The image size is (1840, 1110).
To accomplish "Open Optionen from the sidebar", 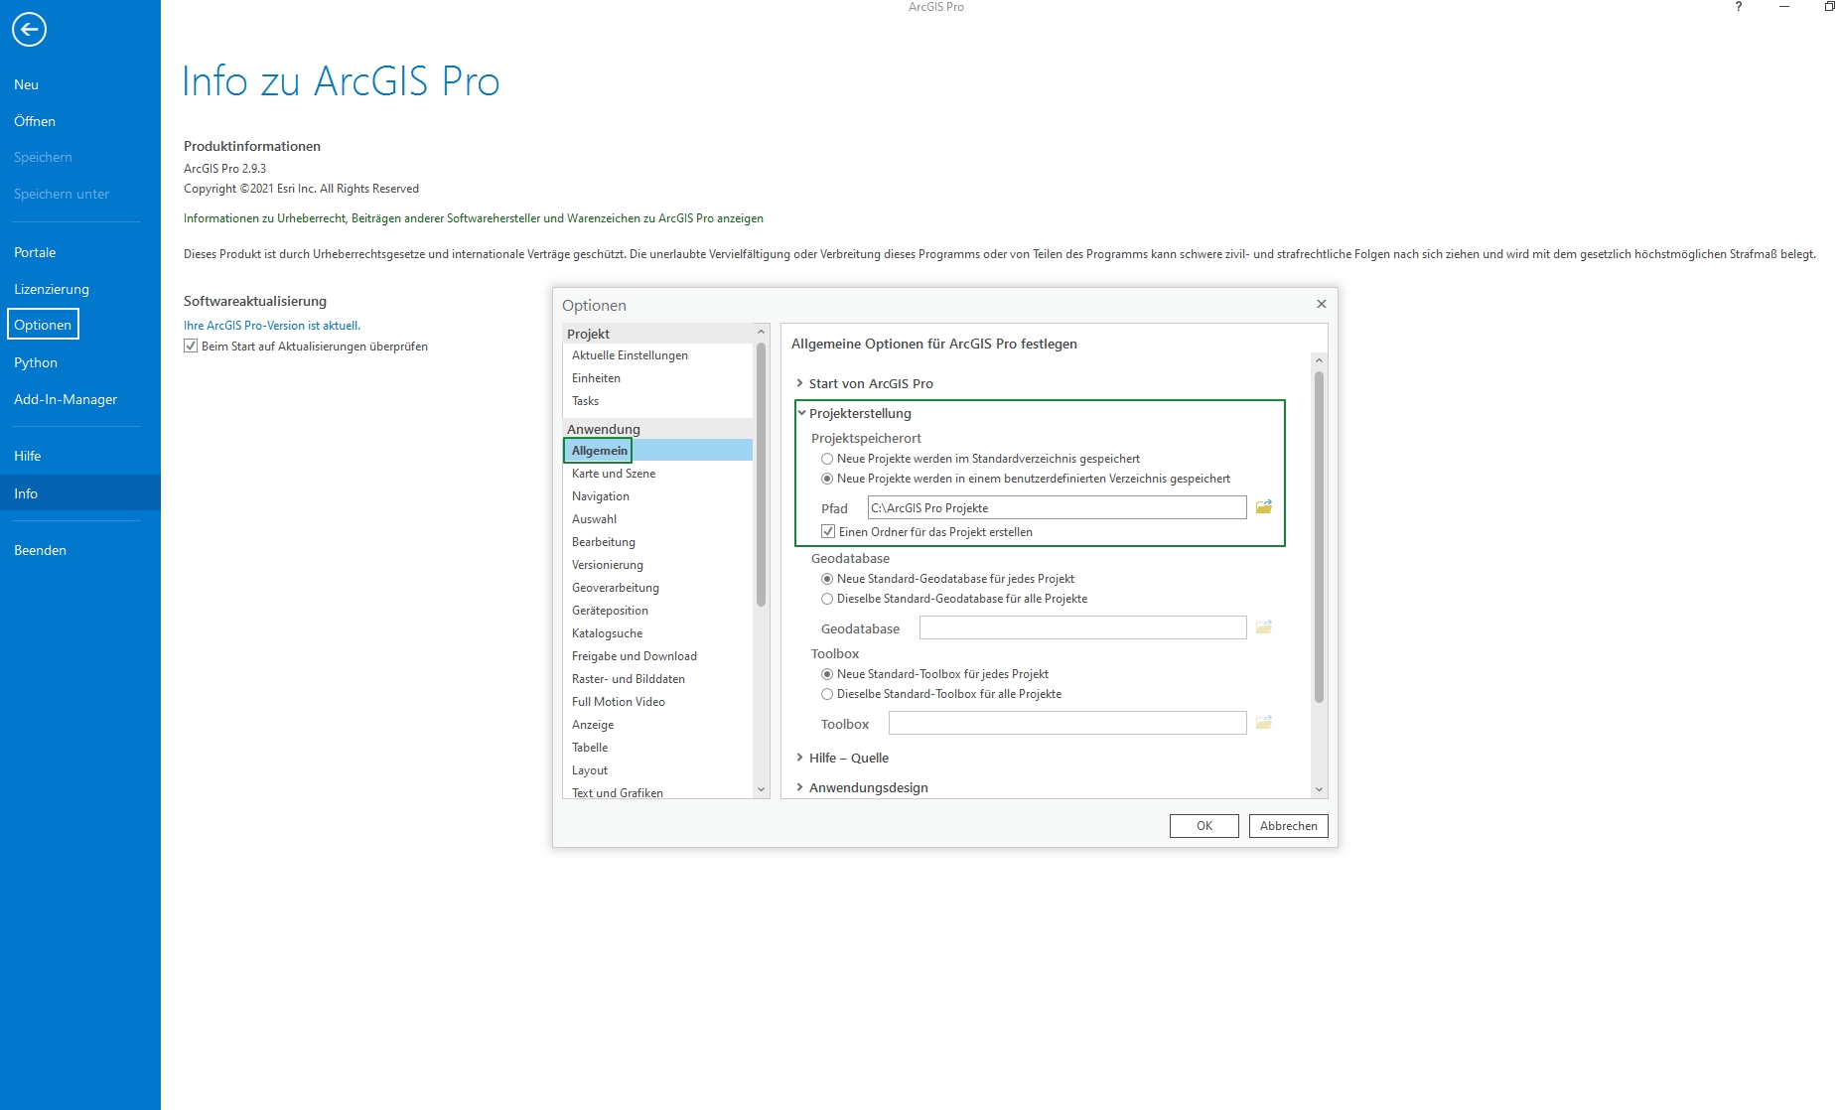I will pos(43,325).
